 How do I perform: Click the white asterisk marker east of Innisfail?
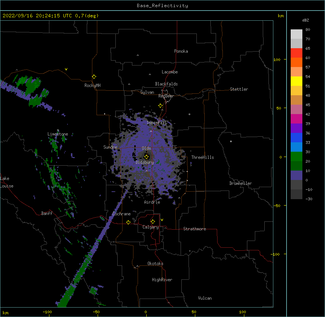pyautogui.click(x=189, y=114)
